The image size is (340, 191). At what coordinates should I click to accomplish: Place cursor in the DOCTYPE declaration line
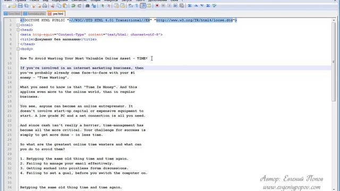[129, 20]
